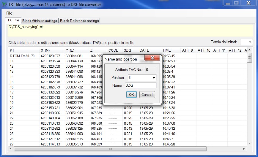
Task: Click the vertical scrollbar down arrow
Action: (249, 143)
